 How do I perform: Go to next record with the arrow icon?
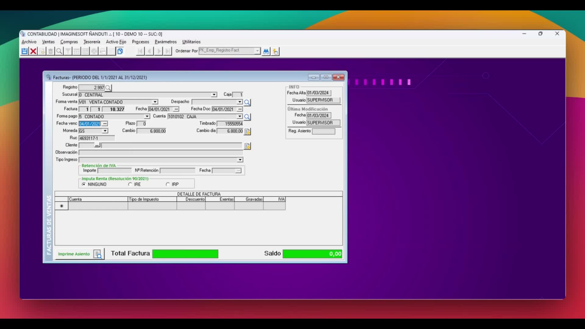(x=158, y=51)
